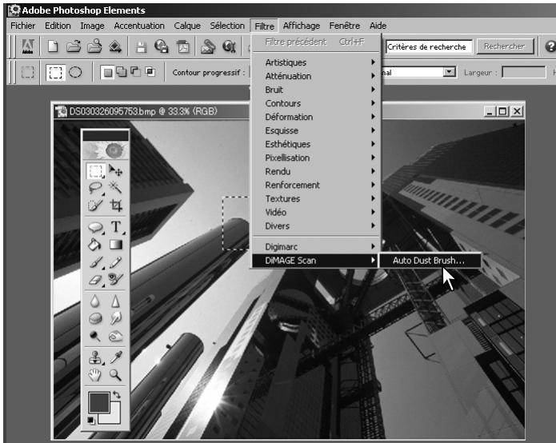The height and width of the screenshot is (443, 556).
Task: Select the Gradient tool
Action: 115,245
